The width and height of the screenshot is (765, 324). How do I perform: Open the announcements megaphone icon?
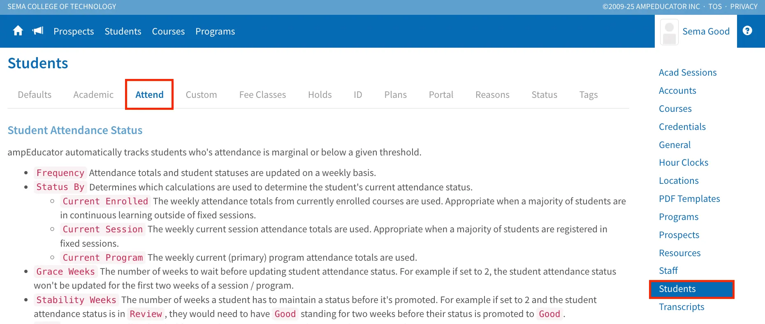(38, 31)
